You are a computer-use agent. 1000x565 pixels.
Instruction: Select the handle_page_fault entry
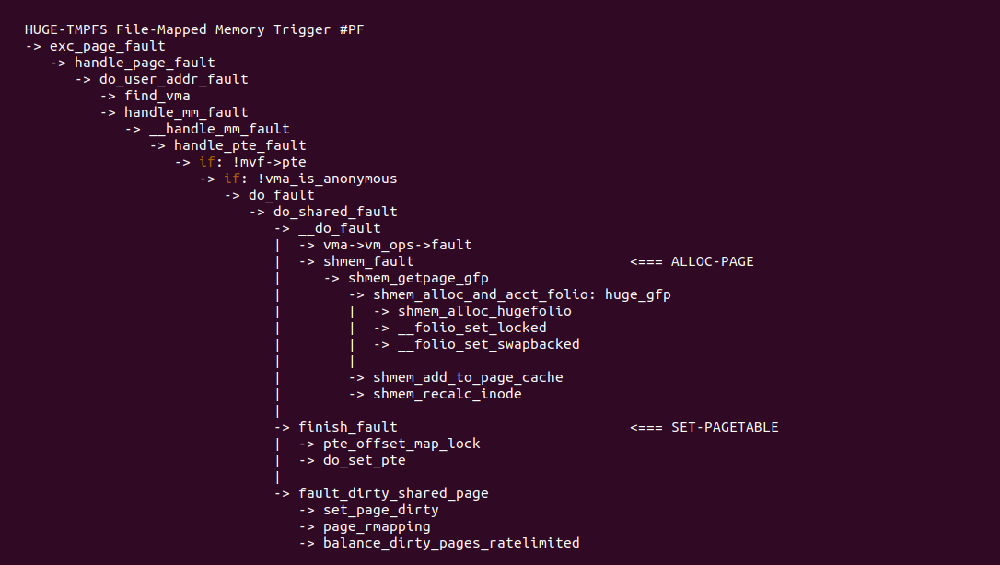click(x=145, y=63)
